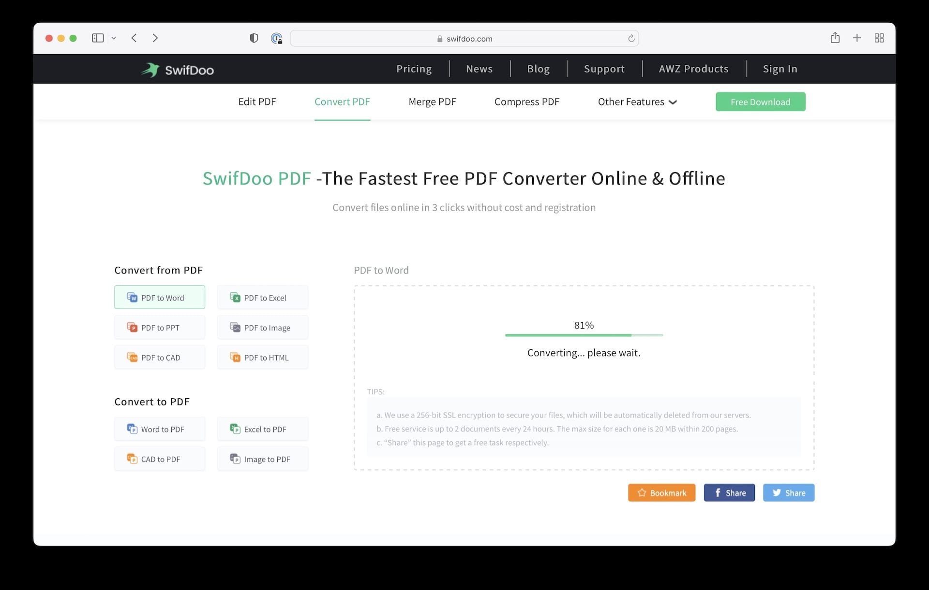This screenshot has height=590, width=929.
Task: Choose the PDF to PPT option
Action: coord(160,328)
